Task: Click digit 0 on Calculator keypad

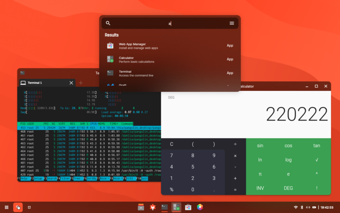Action: (192, 190)
